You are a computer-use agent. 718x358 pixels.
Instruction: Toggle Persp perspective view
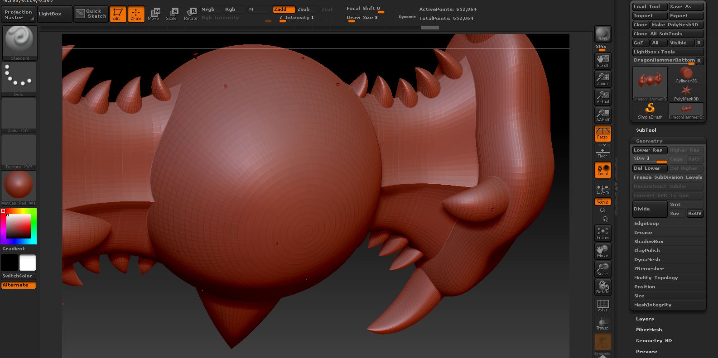[602, 133]
